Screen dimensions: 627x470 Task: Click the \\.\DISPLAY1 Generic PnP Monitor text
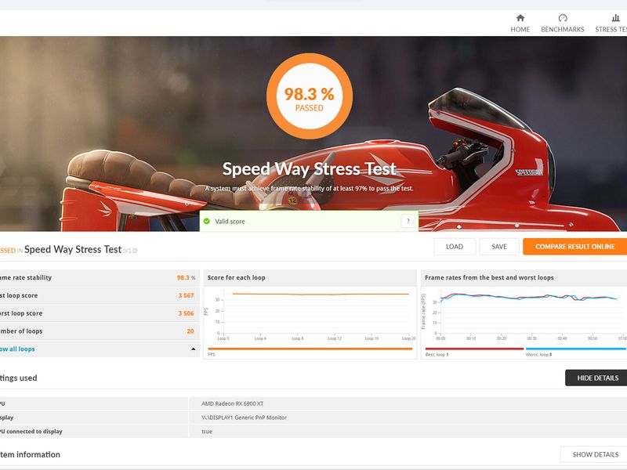click(244, 418)
